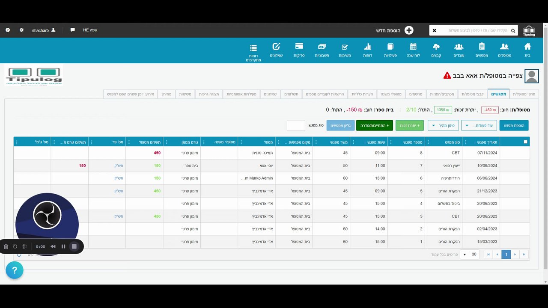
Task: Switch to the מרשמים tab
Action: click(x=416, y=94)
